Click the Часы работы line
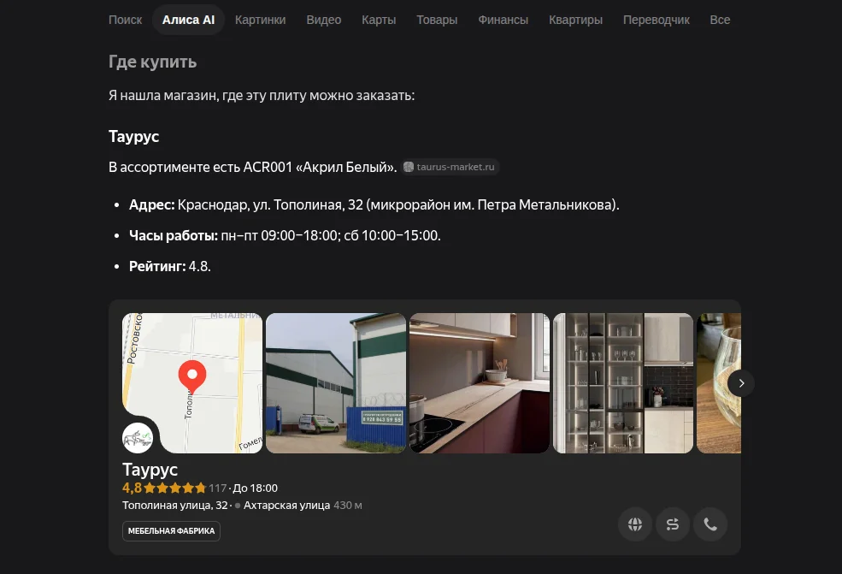842x574 pixels. pyautogui.click(x=285, y=235)
